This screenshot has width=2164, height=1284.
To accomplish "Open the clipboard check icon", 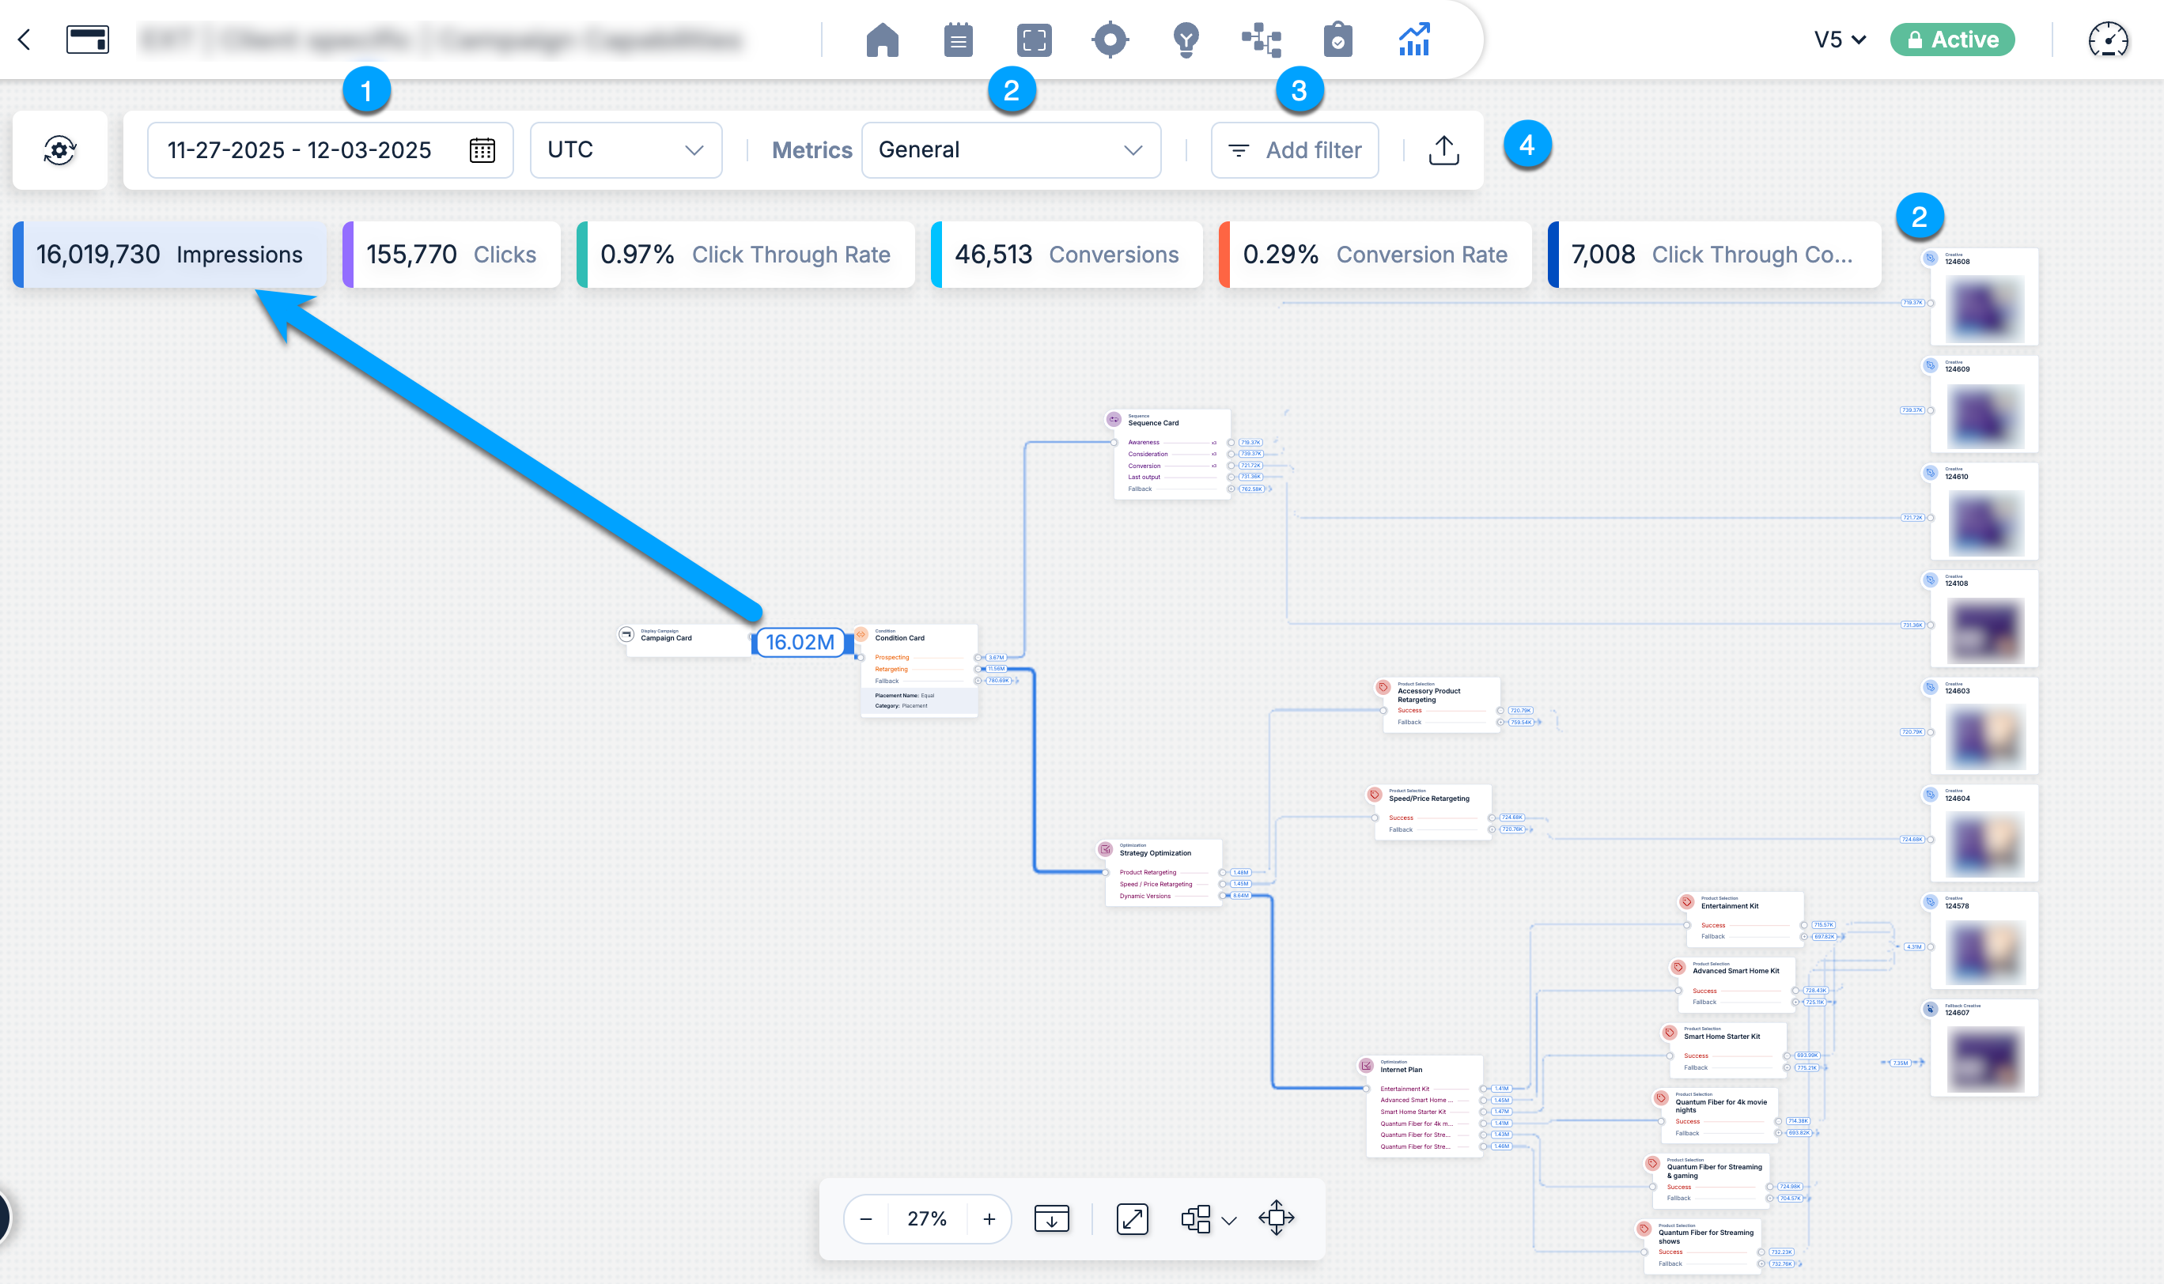I will click(x=1337, y=40).
